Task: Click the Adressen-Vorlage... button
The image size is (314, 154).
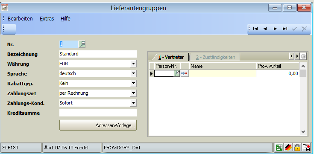Action: coord(98,125)
